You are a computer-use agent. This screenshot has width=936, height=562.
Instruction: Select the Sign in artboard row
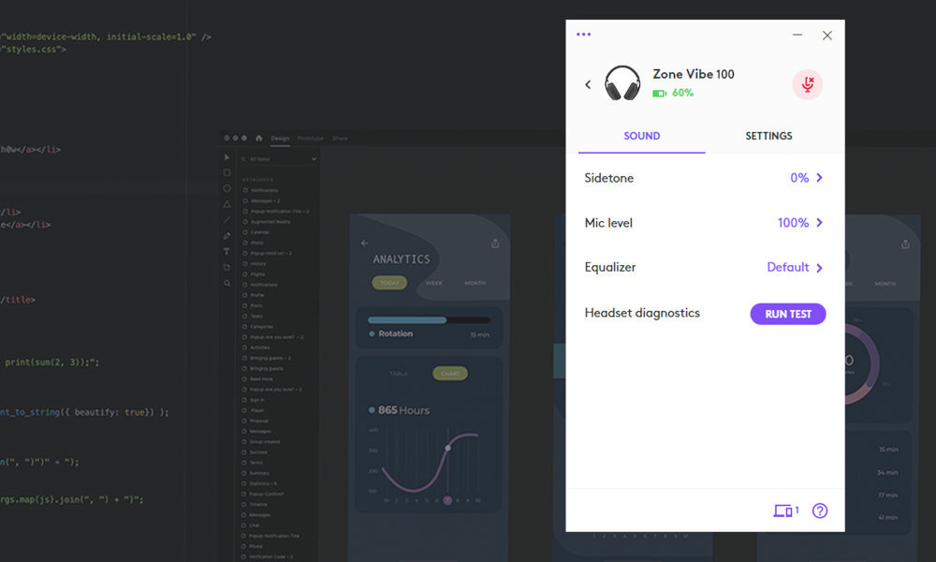254,400
